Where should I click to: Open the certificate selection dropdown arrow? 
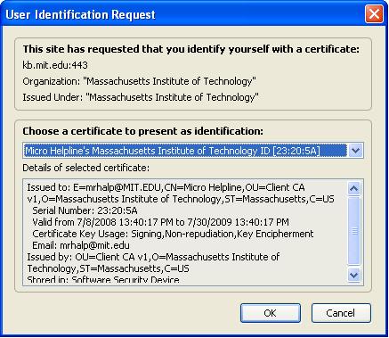355,151
